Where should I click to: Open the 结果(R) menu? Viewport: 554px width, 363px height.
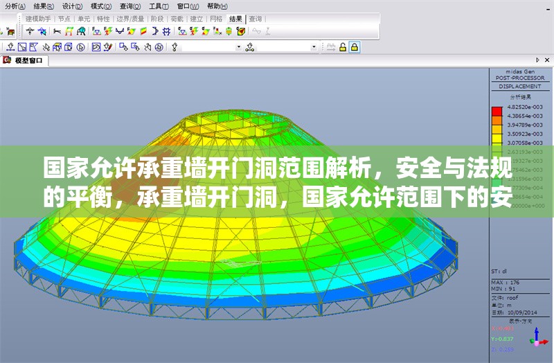[44, 6]
